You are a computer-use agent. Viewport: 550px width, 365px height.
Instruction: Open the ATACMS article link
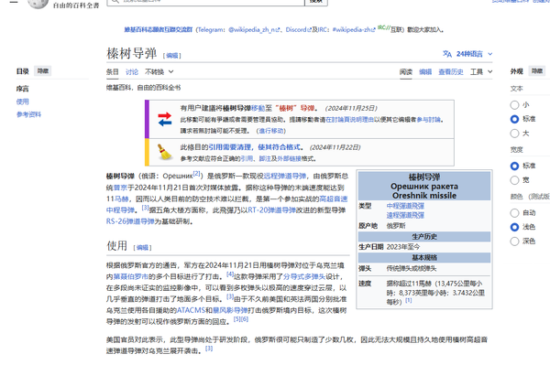tap(191, 310)
